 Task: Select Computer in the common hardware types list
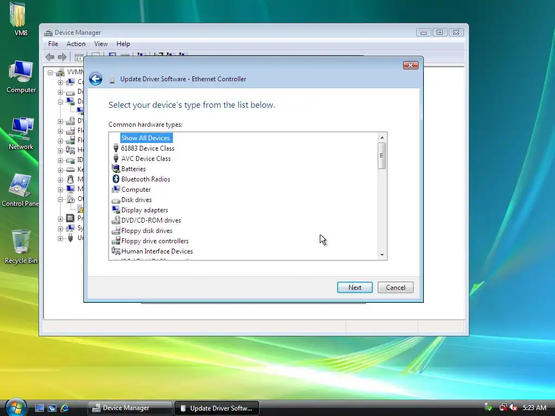click(136, 189)
